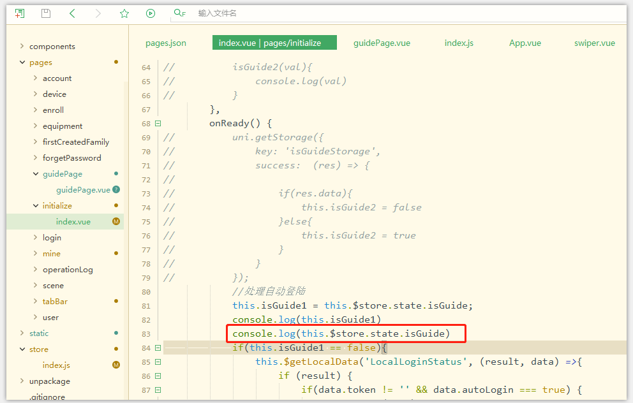
Task: Click the status dot beside pages folder
Action: (116, 62)
